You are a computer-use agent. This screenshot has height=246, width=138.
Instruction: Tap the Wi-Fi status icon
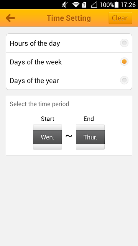pyautogui.click(x=76, y=5)
